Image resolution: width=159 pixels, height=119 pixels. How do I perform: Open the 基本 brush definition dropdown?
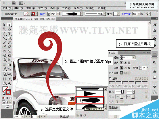coord(104,14)
